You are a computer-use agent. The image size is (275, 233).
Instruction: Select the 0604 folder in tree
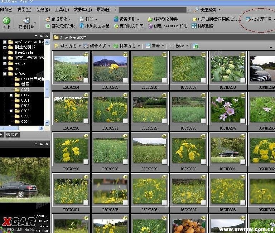22,121
